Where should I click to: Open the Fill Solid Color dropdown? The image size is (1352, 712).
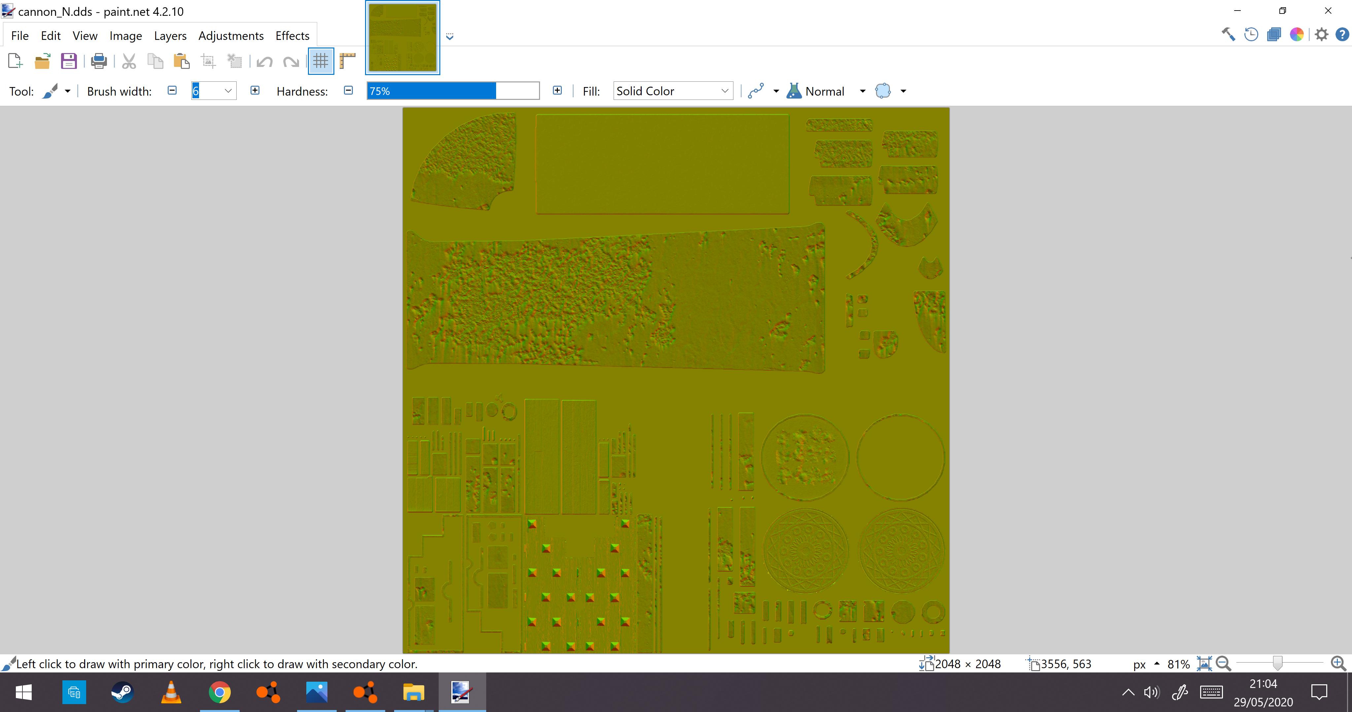tap(673, 91)
